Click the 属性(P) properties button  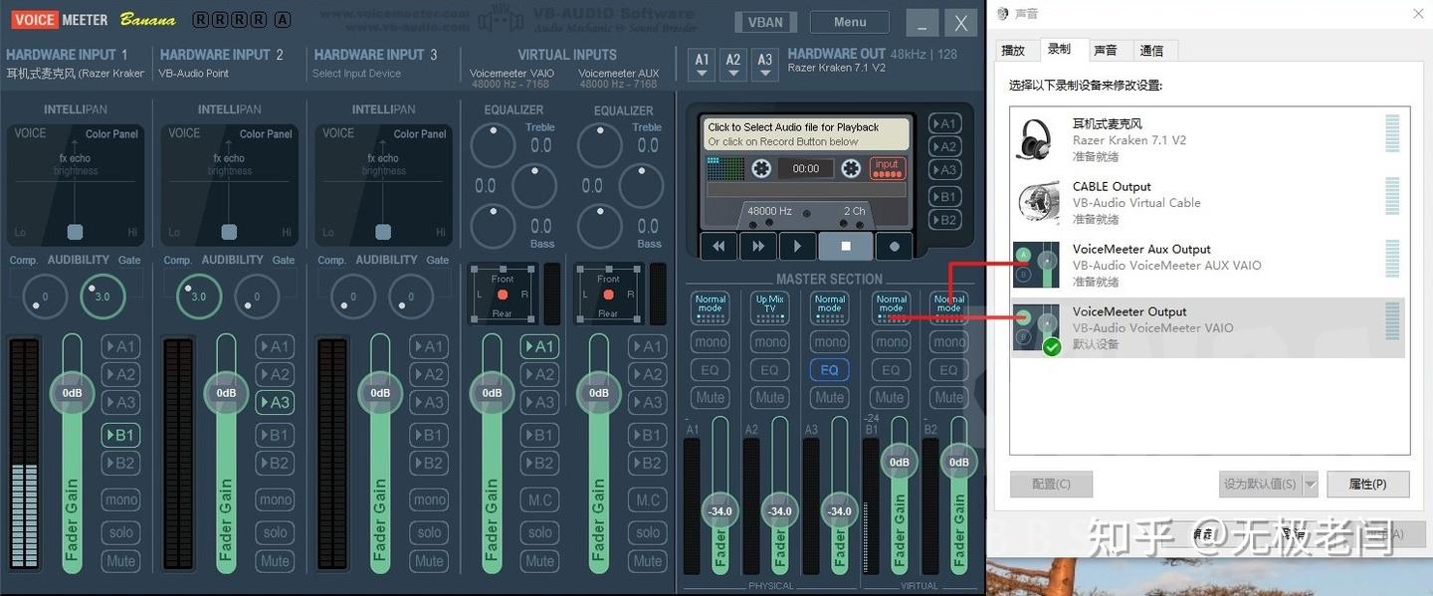click(x=1368, y=484)
